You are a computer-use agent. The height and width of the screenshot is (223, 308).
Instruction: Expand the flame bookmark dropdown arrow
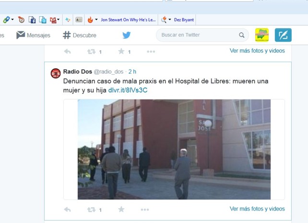click(x=96, y=20)
